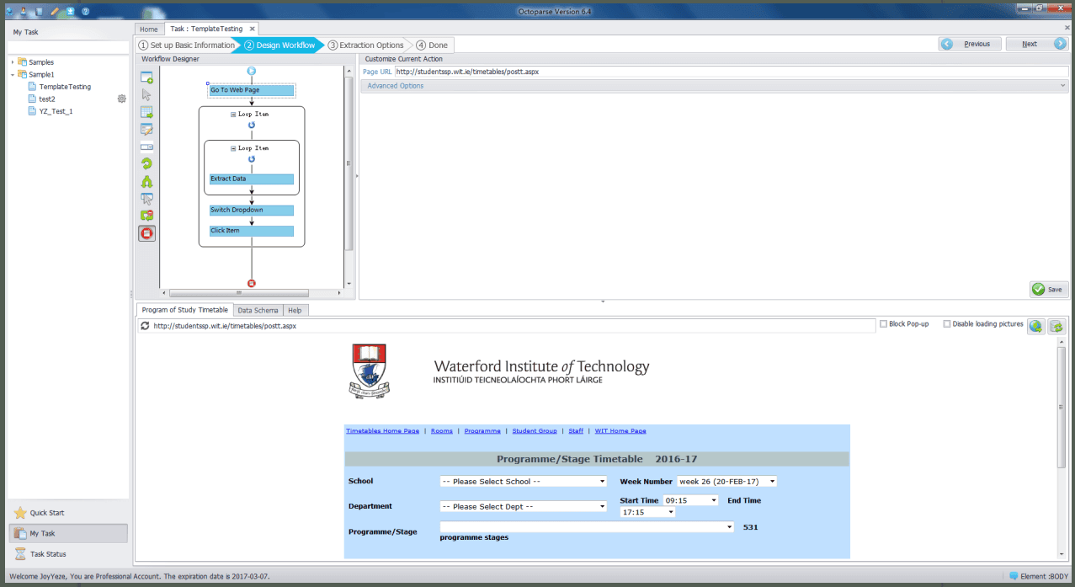The image size is (1075, 587).
Task: Expand the Samples folder
Action: 13,62
